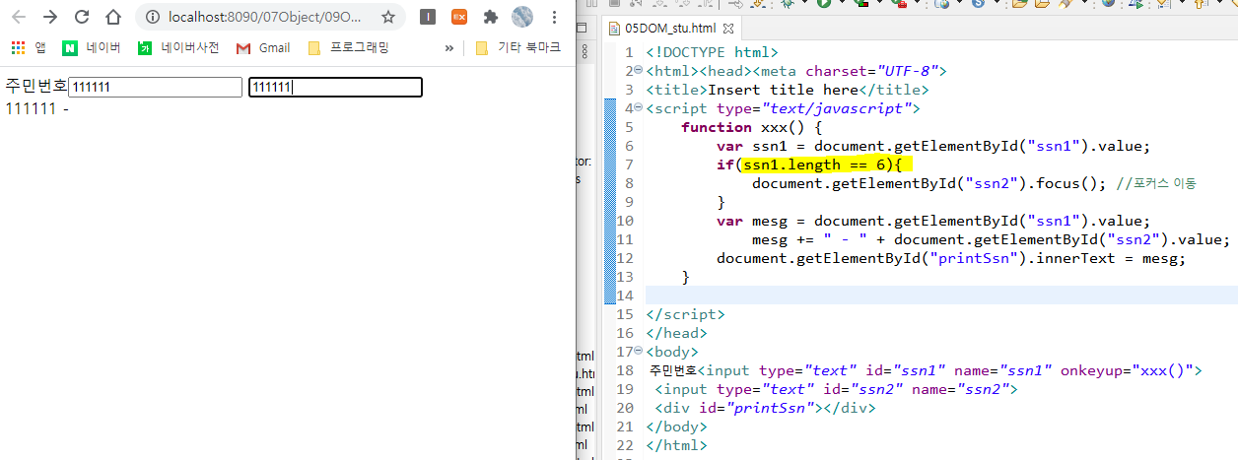Click '</head>' on line 16
Viewport: 1238px width, 460px height.
[x=676, y=333]
